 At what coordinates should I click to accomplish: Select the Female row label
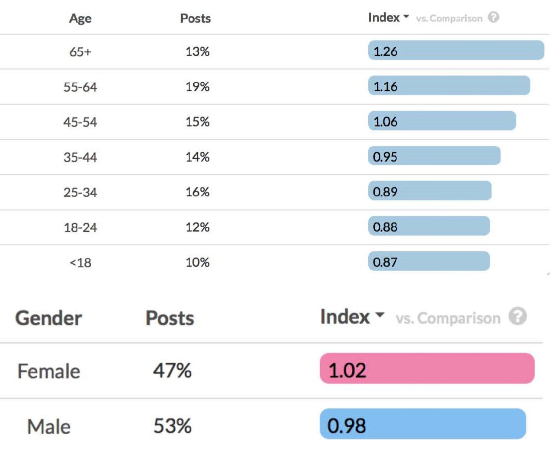click(49, 371)
